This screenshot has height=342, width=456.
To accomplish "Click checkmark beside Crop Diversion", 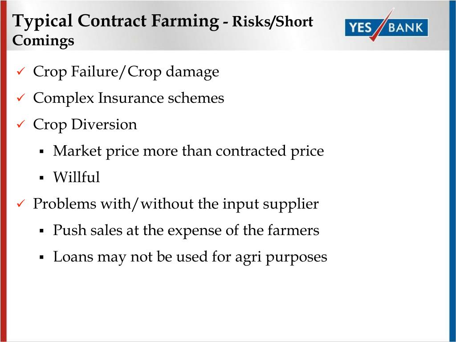I will [21, 124].
